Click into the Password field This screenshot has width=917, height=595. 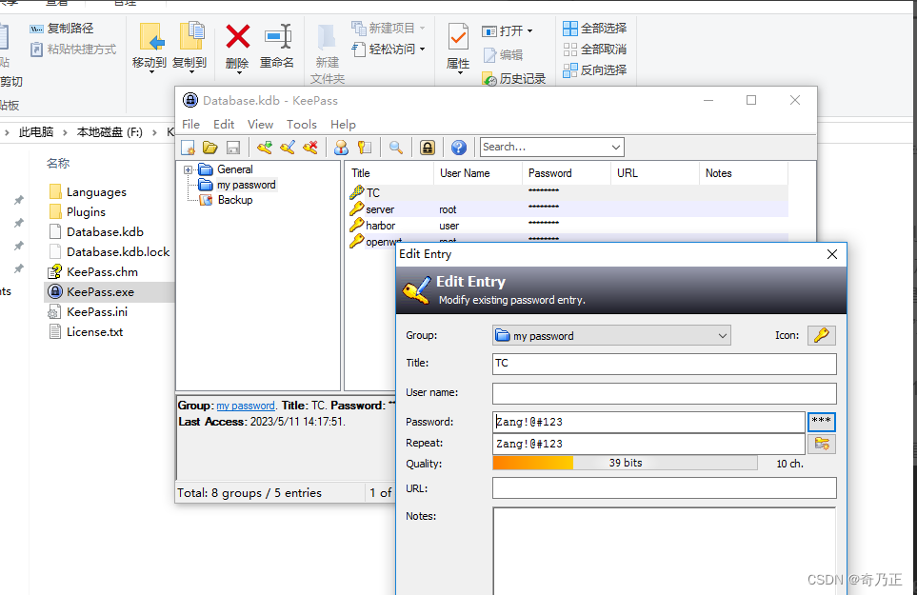pyautogui.click(x=648, y=422)
